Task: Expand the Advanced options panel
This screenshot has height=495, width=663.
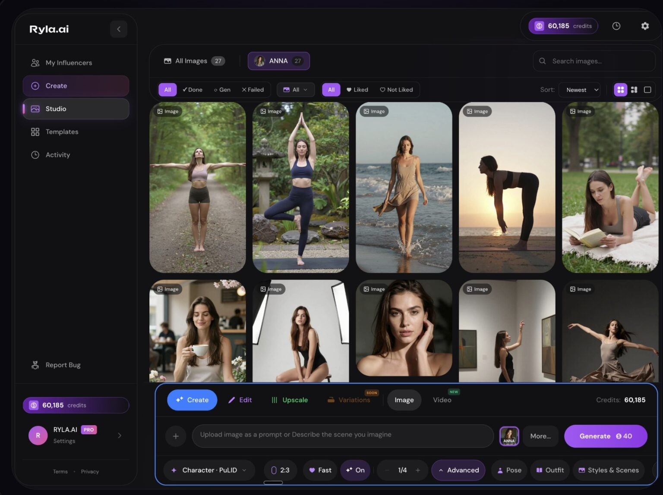Action: coord(458,470)
